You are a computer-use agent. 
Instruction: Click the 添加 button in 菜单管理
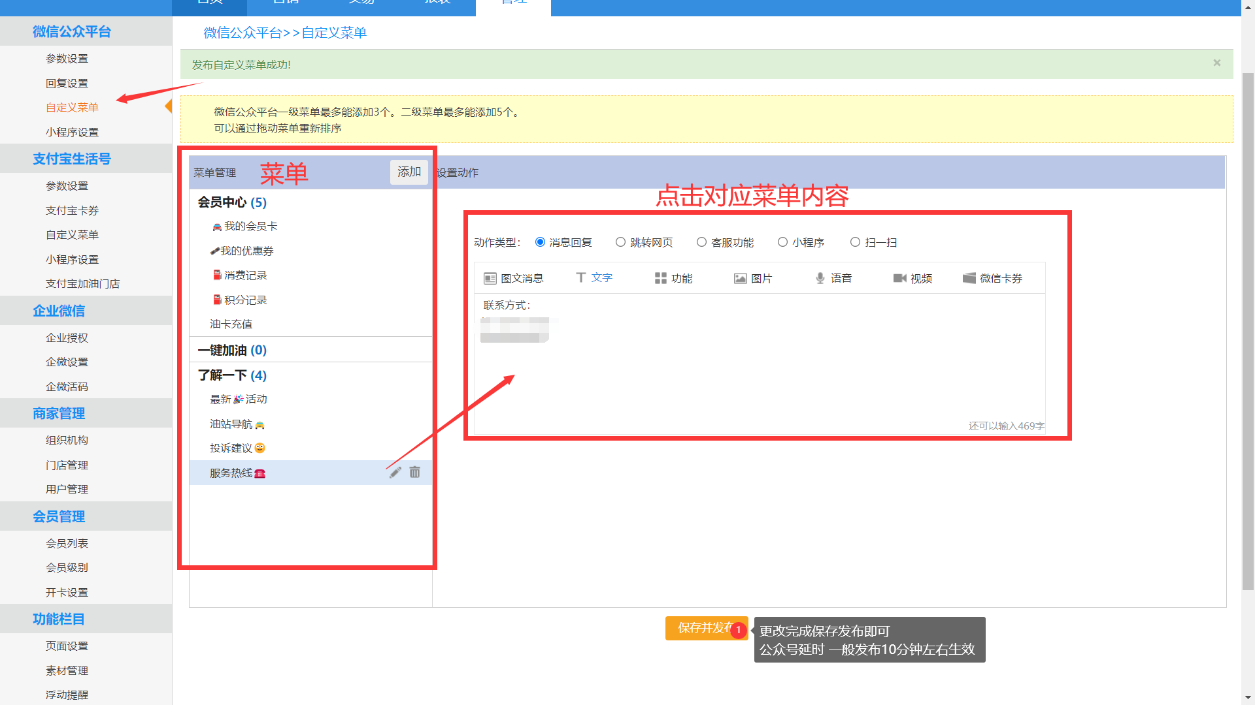(x=409, y=172)
